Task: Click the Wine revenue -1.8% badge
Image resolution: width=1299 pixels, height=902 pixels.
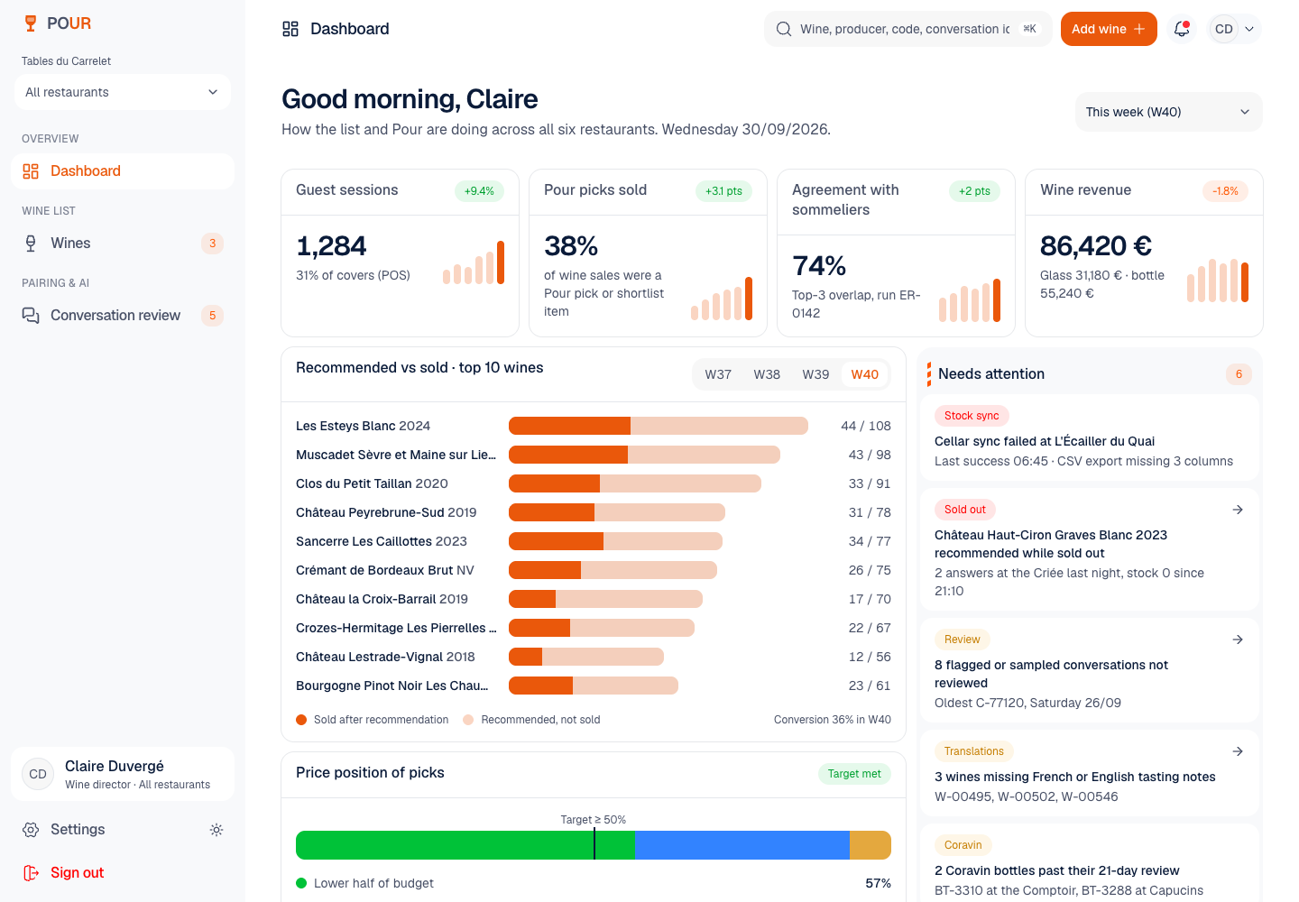Action: point(1225,191)
